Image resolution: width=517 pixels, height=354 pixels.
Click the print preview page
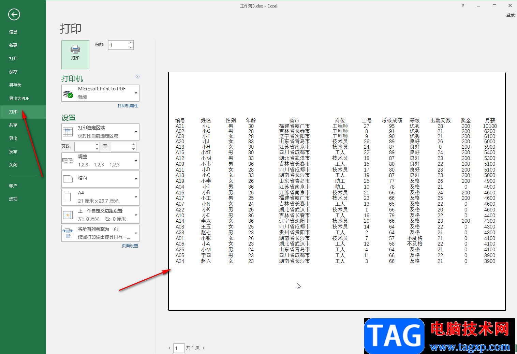click(337, 191)
